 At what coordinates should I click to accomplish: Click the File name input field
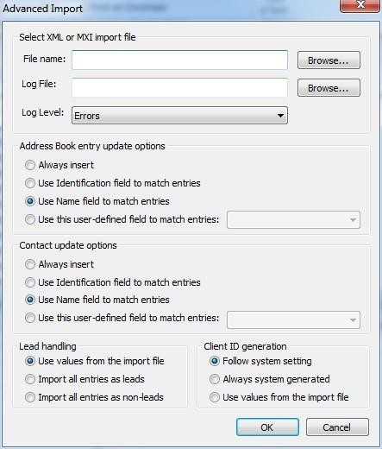tap(179, 60)
